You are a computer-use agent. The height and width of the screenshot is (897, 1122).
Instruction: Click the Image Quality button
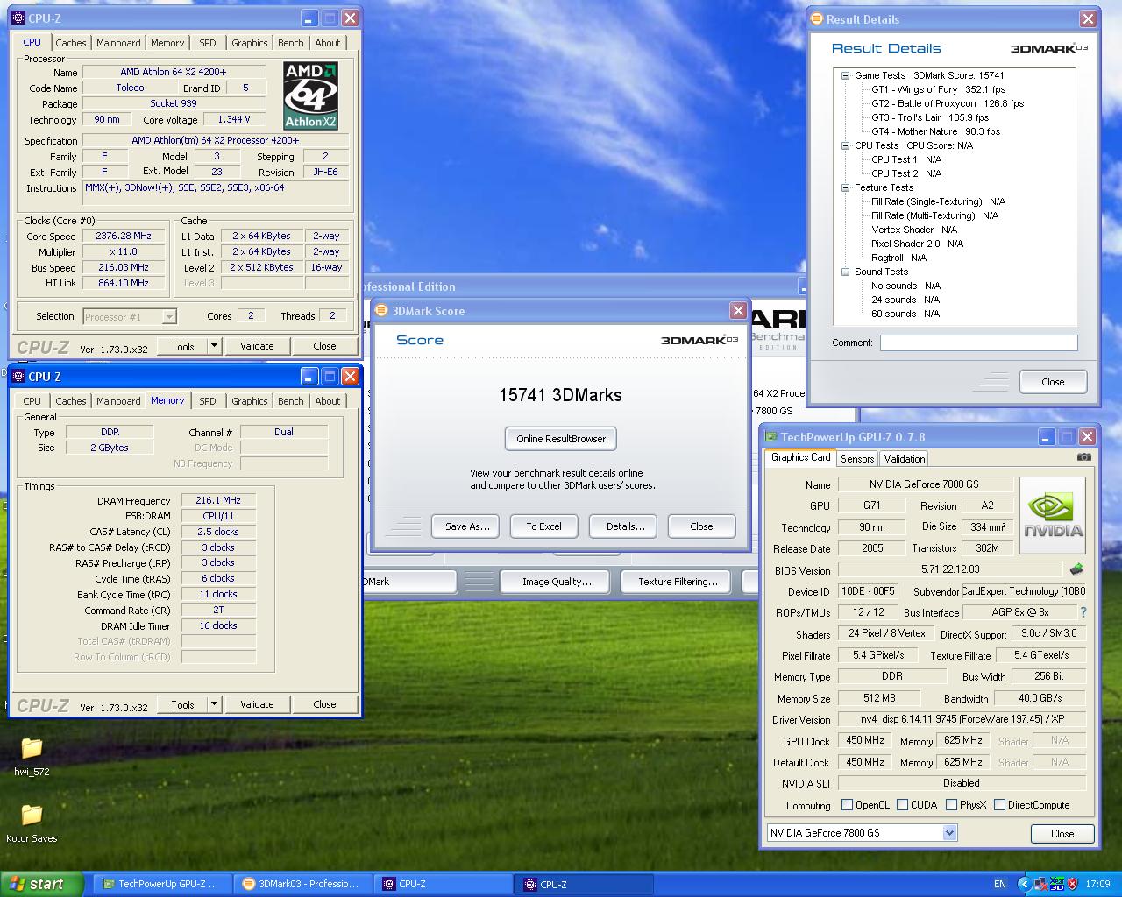tap(557, 582)
